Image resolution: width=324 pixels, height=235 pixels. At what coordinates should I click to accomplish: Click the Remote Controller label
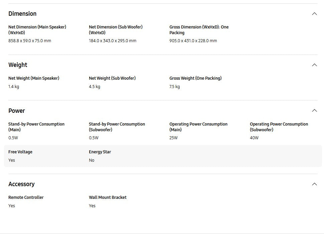pos(26,198)
